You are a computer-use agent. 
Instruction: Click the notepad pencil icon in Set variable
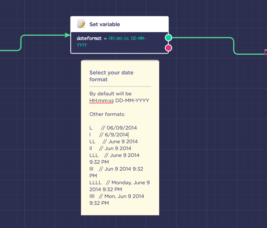(81, 24)
